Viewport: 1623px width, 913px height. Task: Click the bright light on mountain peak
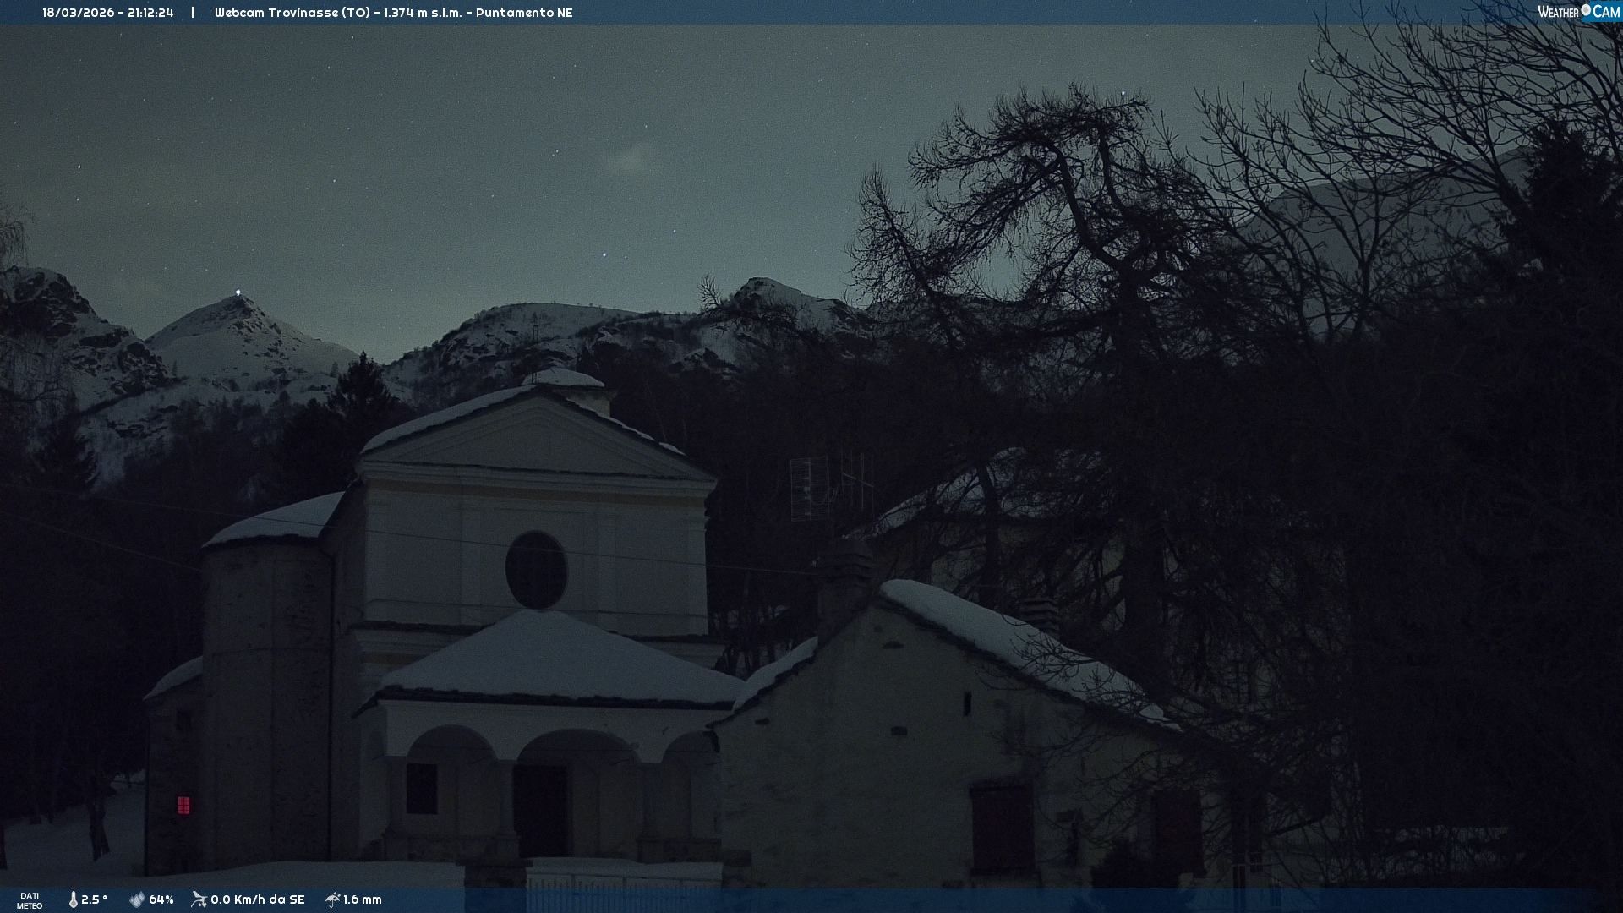pyautogui.click(x=238, y=292)
